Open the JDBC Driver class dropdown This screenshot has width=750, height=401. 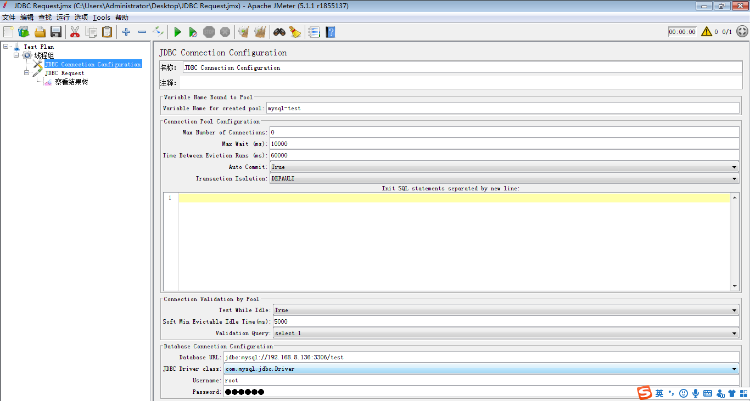pyautogui.click(x=482, y=369)
